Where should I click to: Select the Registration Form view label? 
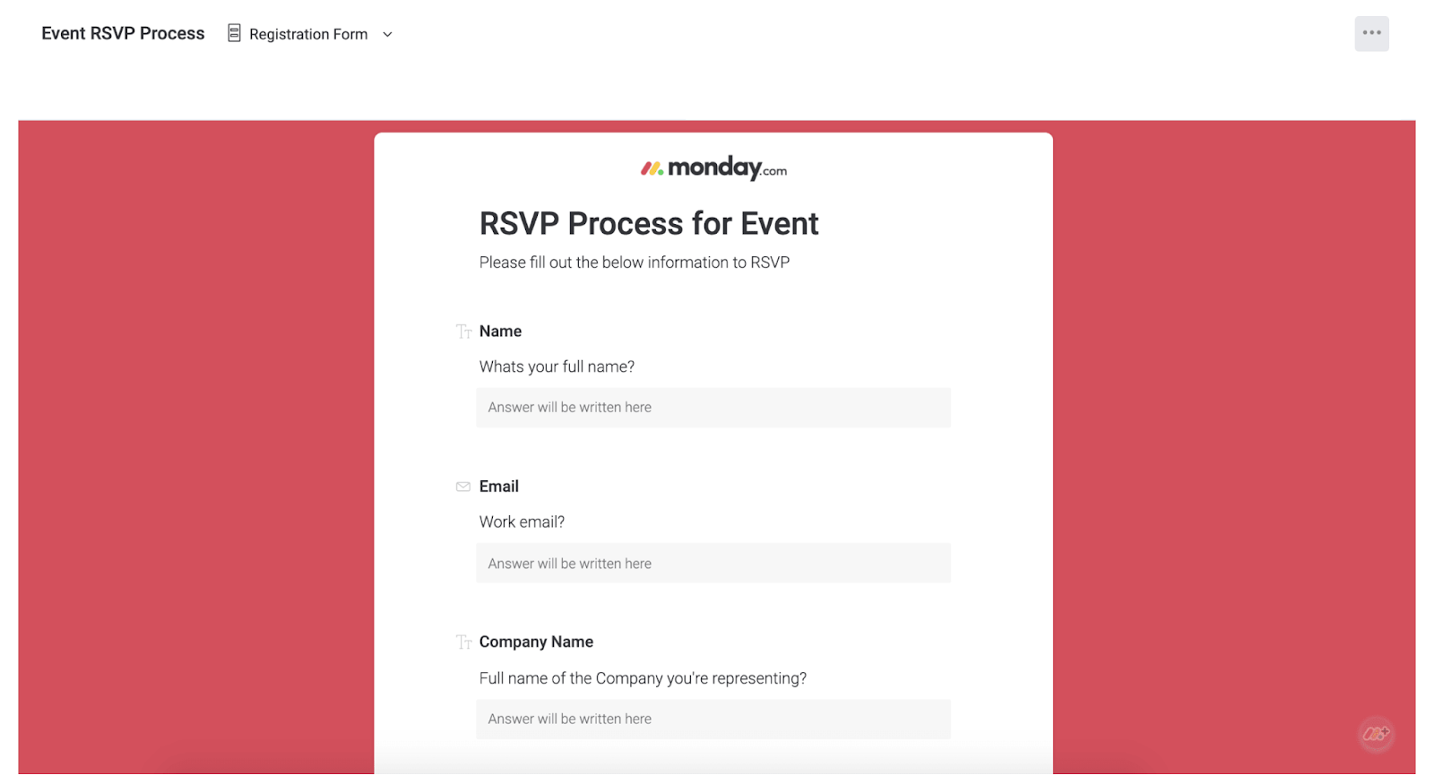click(308, 34)
